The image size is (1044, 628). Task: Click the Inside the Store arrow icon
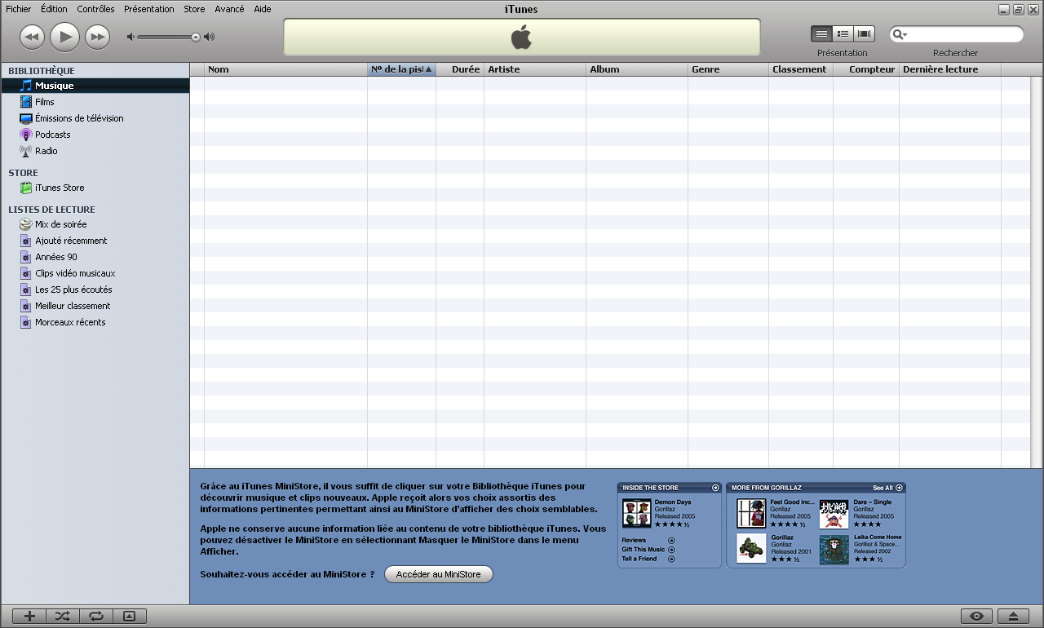point(715,488)
